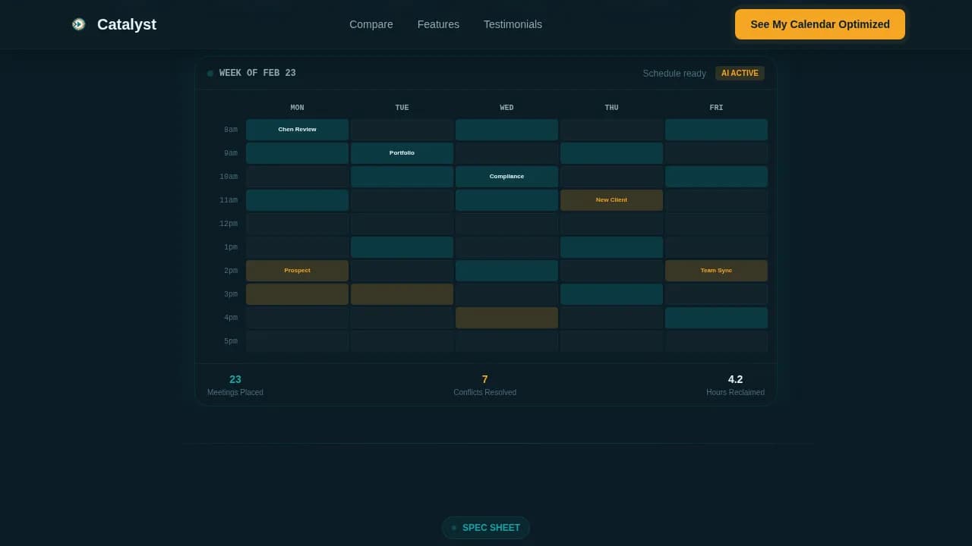Select the Compliance meeting block

pos(507,177)
